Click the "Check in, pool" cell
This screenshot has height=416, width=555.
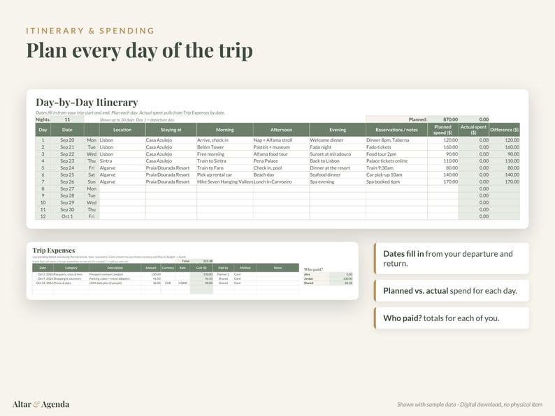pyautogui.click(x=281, y=168)
